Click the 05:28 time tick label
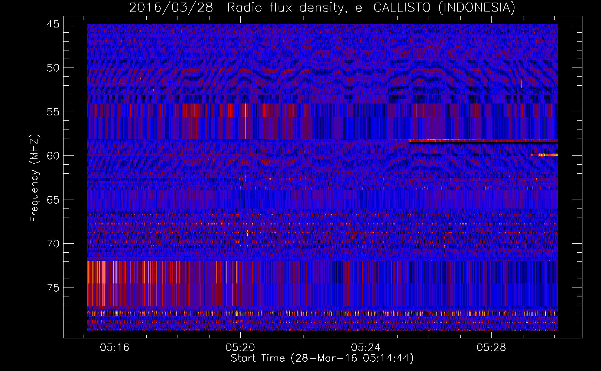Screen dimensions: 601x371 [x=491, y=348]
